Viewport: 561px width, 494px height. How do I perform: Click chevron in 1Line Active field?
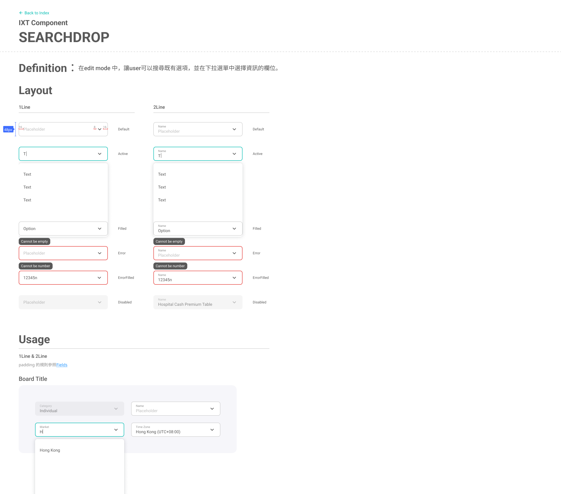100,154
